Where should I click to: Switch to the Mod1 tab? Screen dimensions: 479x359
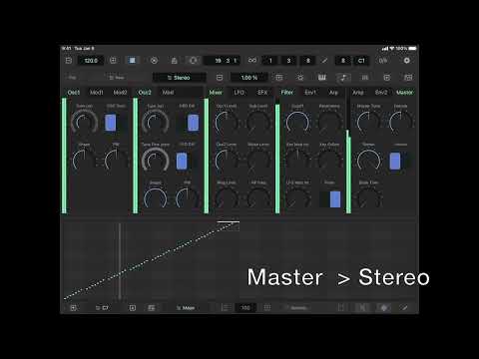click(x=97, y=93)
